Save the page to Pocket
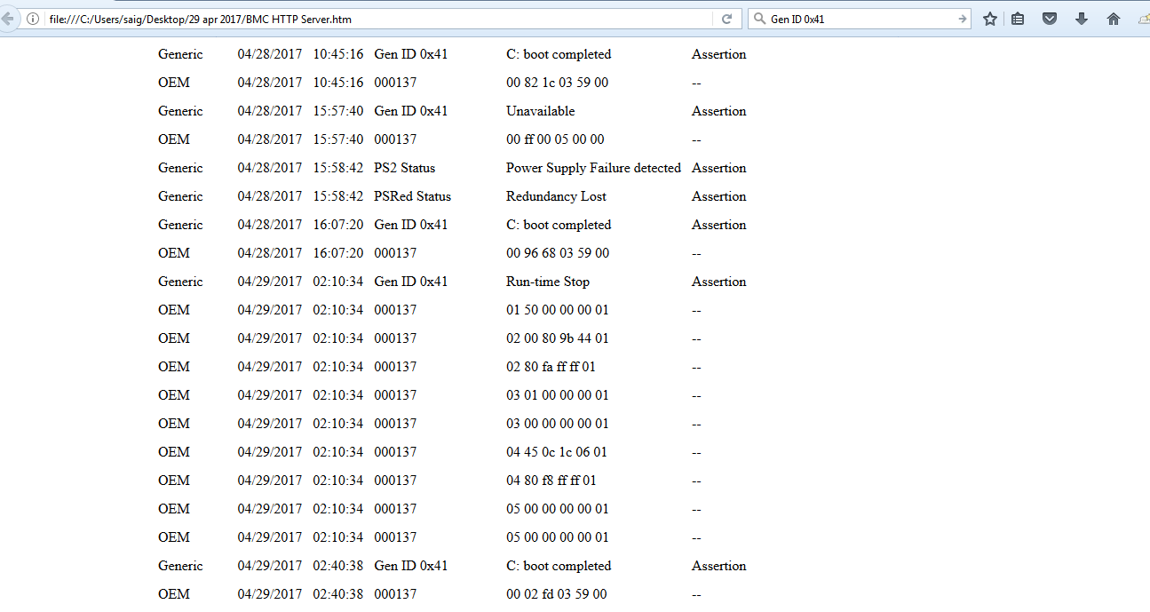 [x=1049, y=18]
